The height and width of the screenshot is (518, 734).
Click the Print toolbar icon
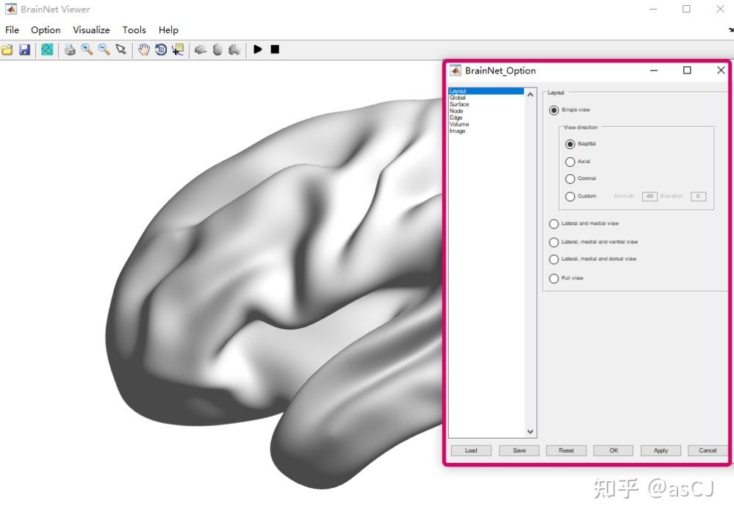(70, 49)
